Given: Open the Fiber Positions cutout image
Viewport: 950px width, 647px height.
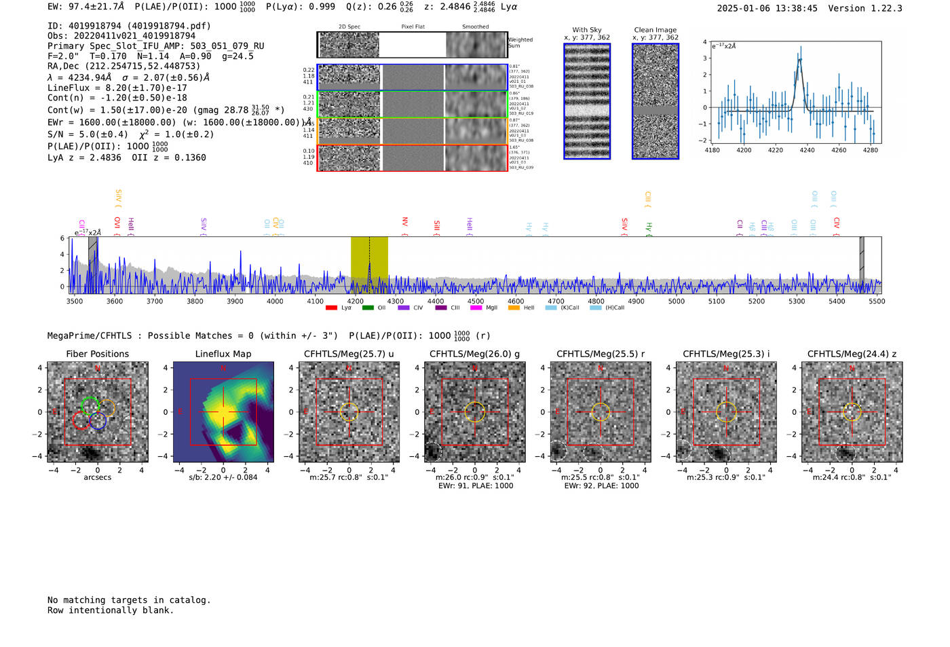Looking at the screenshot, I should coord(98,412).
